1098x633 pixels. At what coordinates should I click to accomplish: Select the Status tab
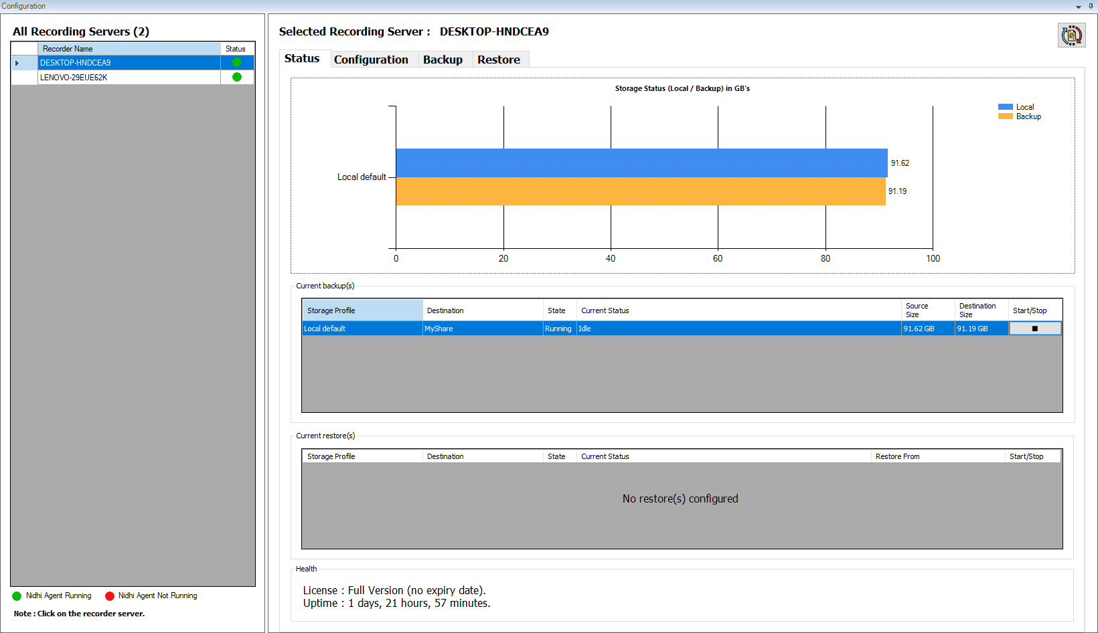pos(302,58)
